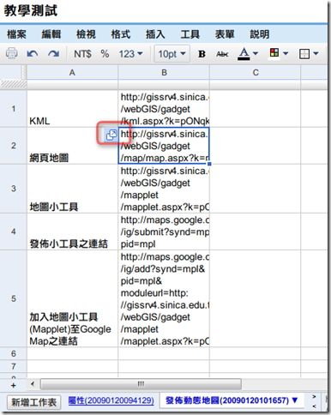Open the 工具 menu

[x=190, y=34]
